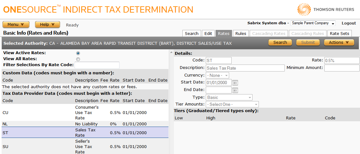Screen dimensions: 360x154
Task: Click the Thomson Reuters logo
Action: click(326, 9)
